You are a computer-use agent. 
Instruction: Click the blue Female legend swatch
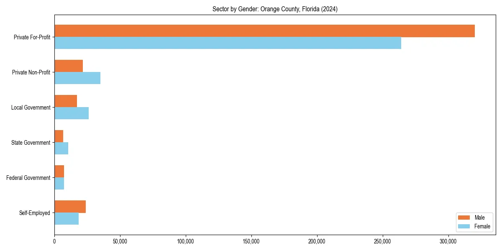[x=463, y=226]
